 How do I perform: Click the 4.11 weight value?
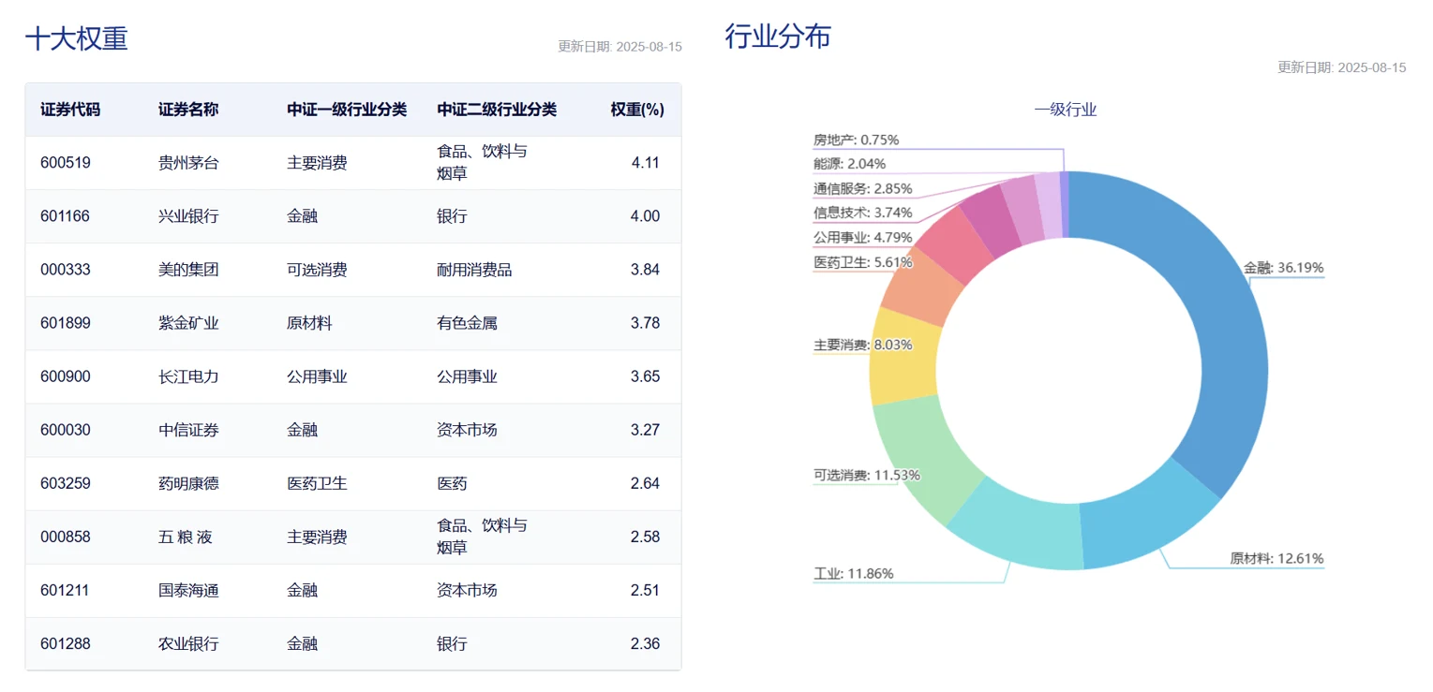click(x=646, y=163)
